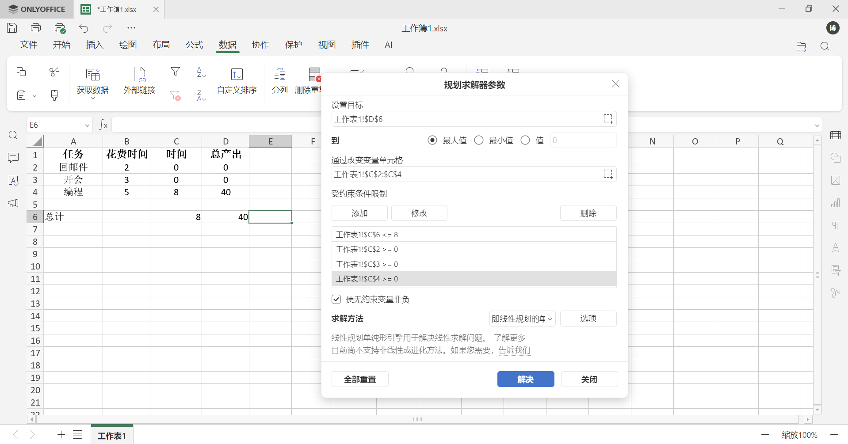
Task: Select the 最小值 (minimum) radio button
Action: click(479, 140)
